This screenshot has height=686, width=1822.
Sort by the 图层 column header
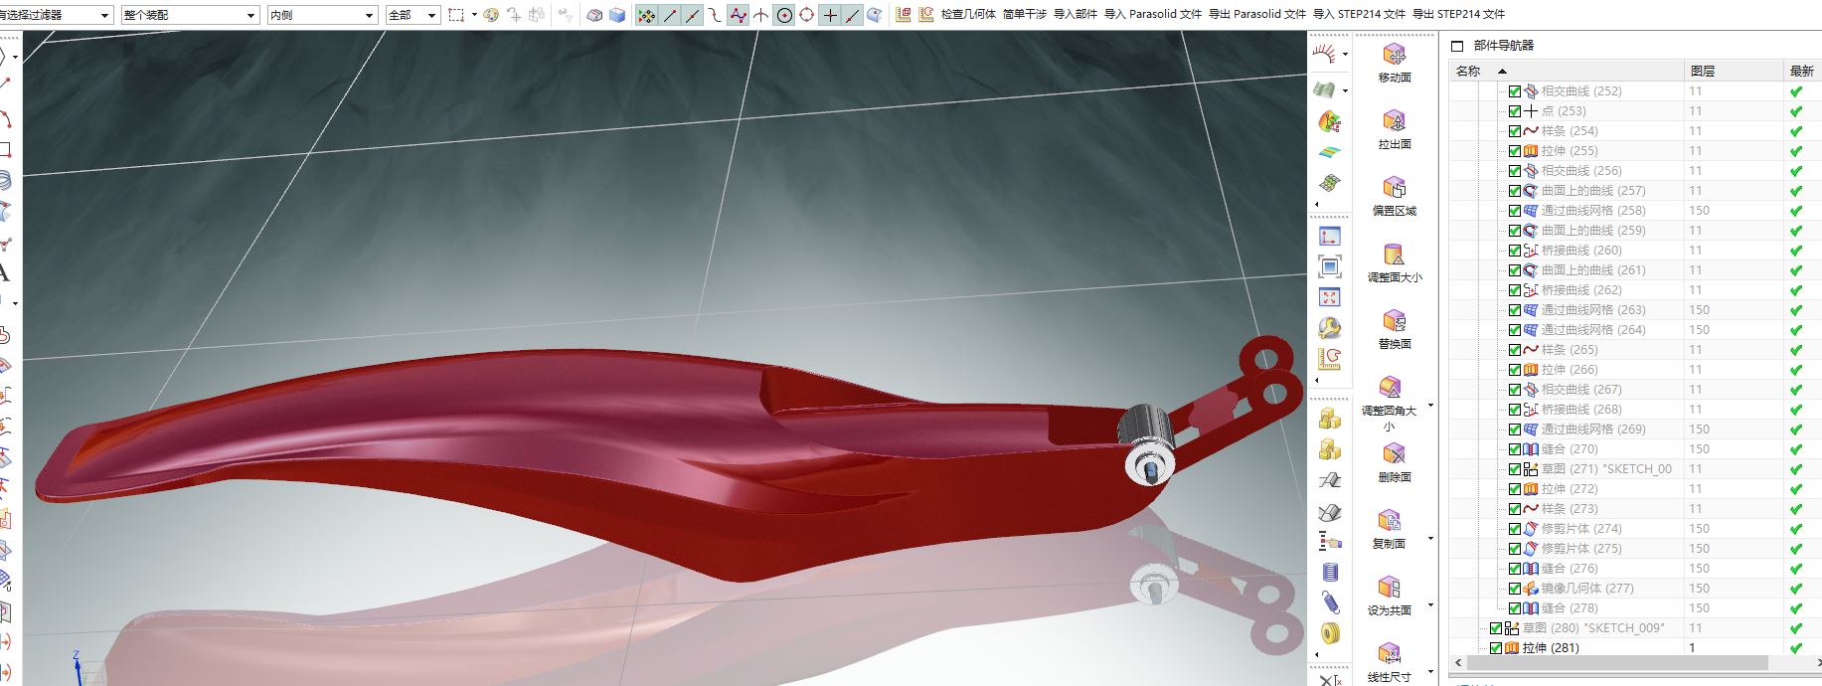(x=1735, y=71)
